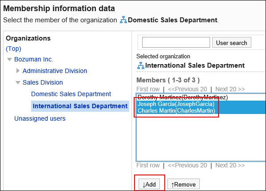Click Next 20 link above members list
This screenshot has height=191, width=266.
230,89
